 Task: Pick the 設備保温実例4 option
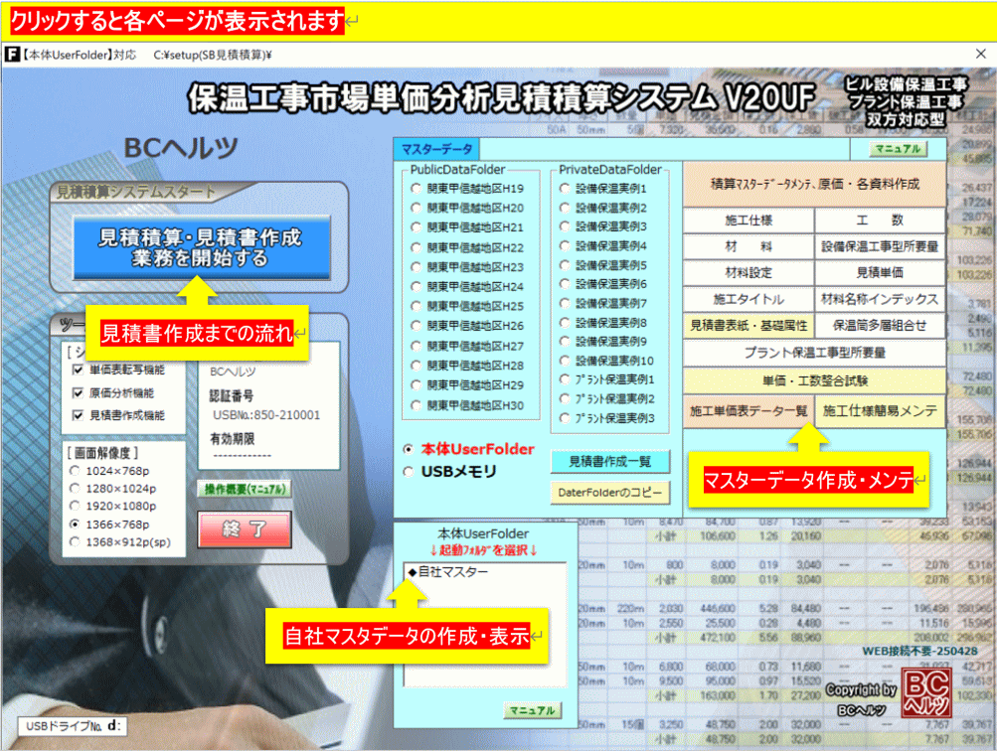tap(565, 246)
